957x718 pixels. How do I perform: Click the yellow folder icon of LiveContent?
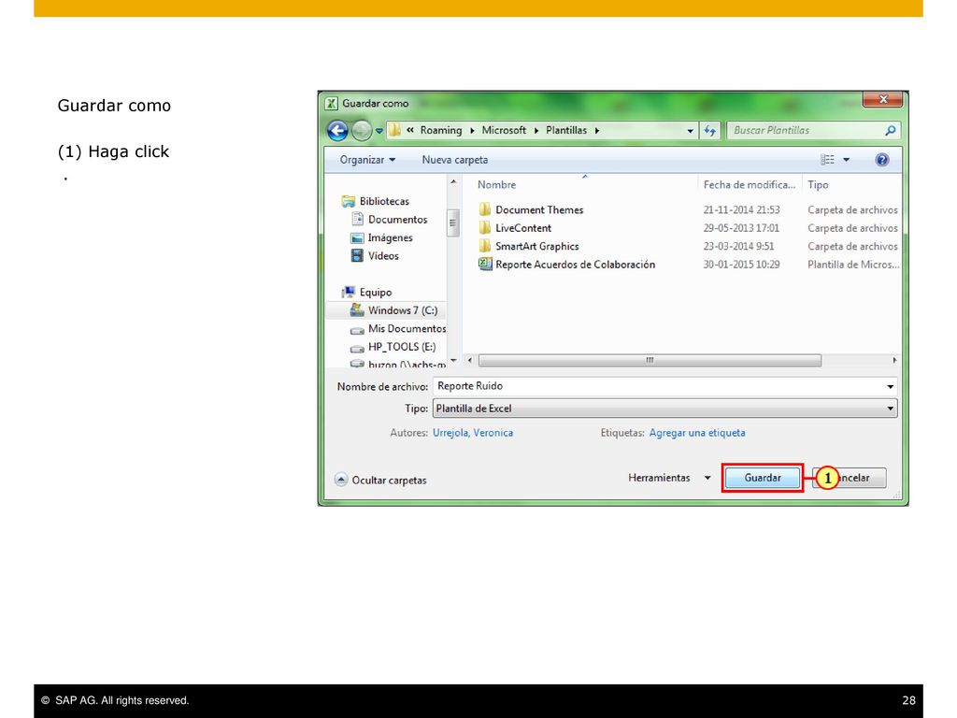pyautogui.click(x=485, y=228)
